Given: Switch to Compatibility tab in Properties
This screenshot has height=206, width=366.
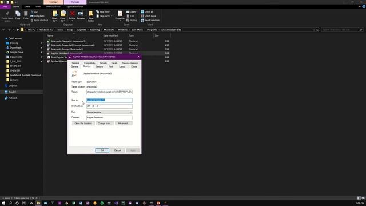Looking at the screenshot, I should pos(89,63).
